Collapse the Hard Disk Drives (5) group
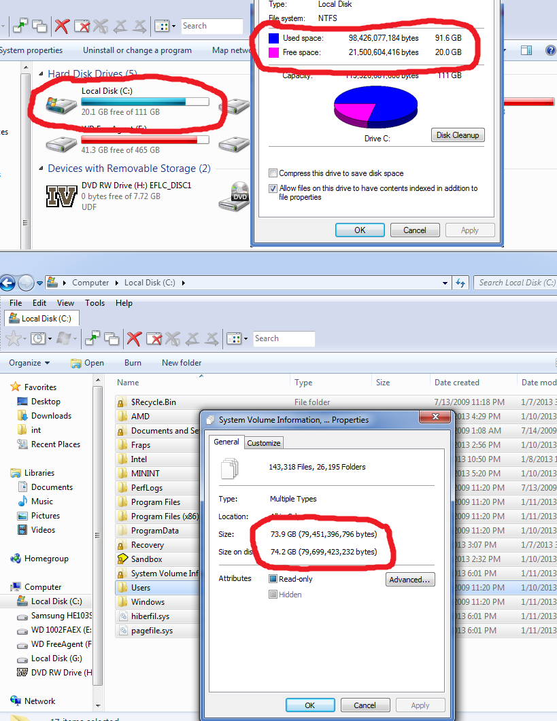Image resolution: width=557 pixels, height=721 pixels. 41,73
